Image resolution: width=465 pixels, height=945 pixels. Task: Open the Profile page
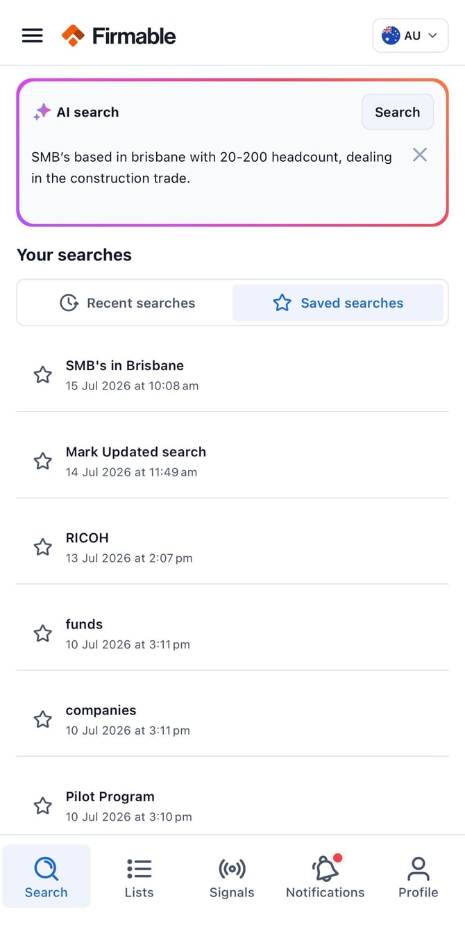pos(418,877)
